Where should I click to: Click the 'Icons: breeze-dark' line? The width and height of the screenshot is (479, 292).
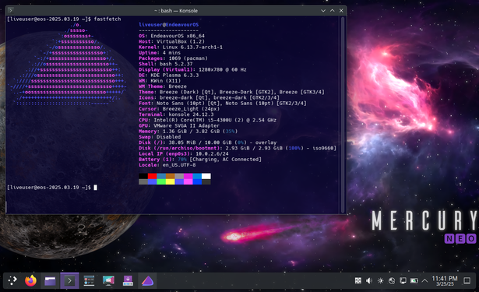209,98
